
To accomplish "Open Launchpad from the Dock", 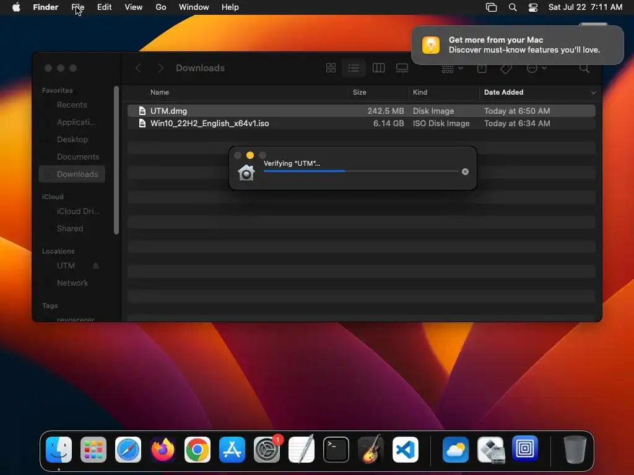I will click(93, 450).
